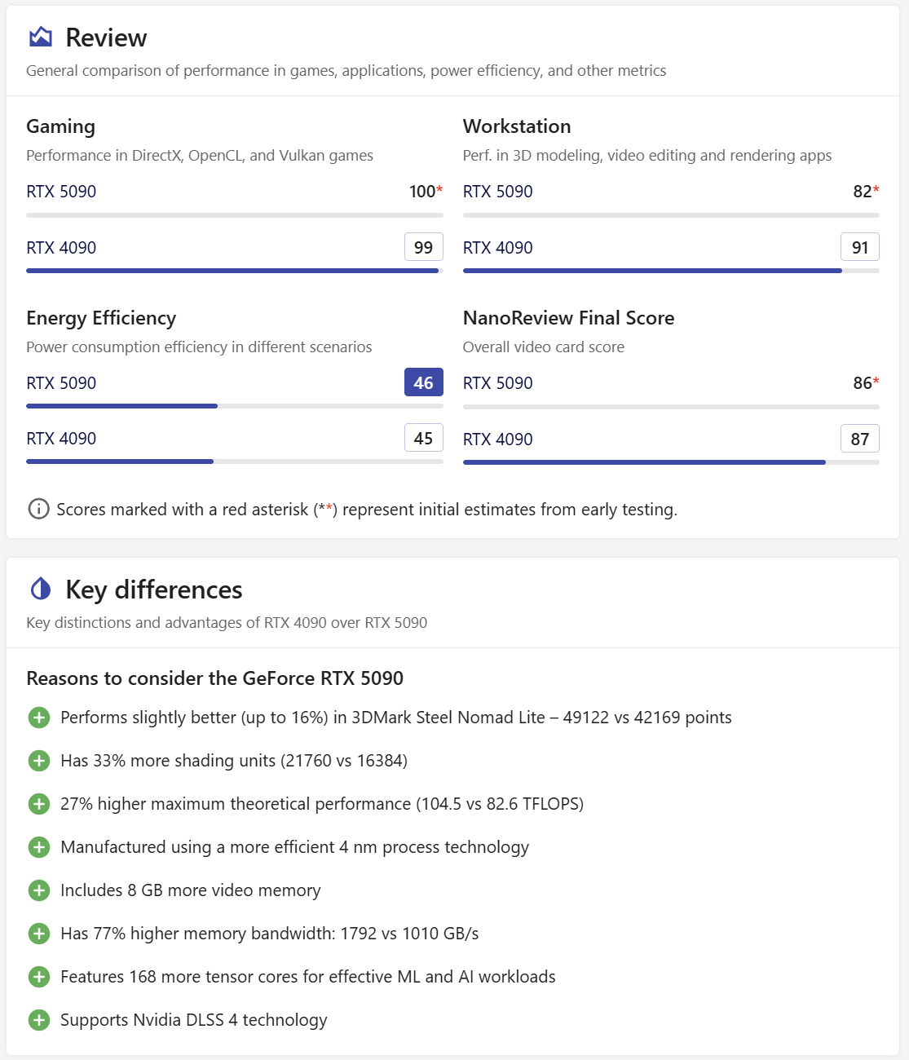Screen dimensions: 909x1060
Task: Click the 99 Gaming score badge
Action: pos(424,247)
